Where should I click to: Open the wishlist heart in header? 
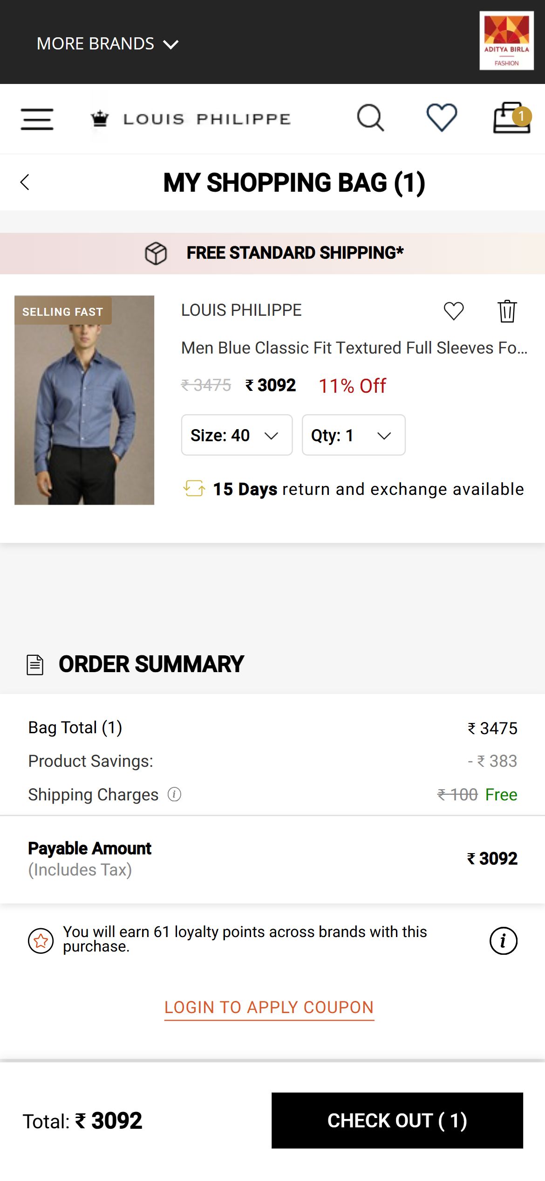click(x=442, y=118)
